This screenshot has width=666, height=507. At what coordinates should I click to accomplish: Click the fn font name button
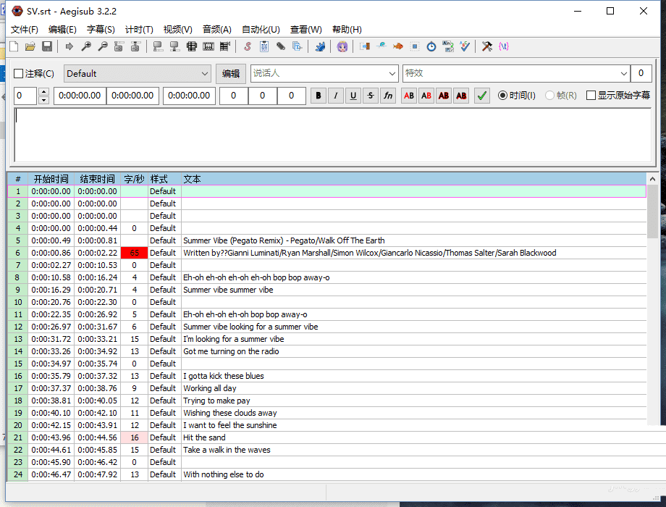[388, 96]
